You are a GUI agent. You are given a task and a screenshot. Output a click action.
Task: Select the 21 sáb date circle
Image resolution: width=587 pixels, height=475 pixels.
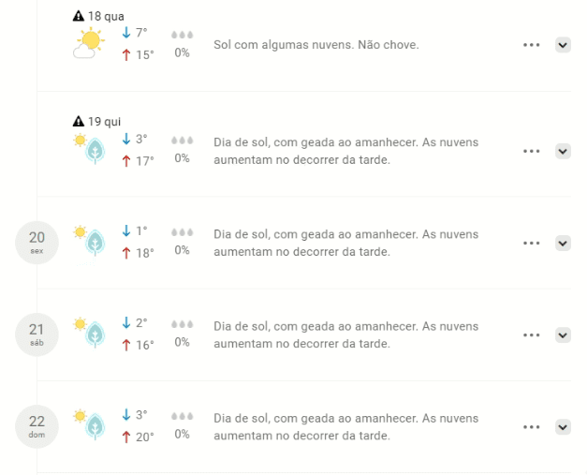pos(37,334)
